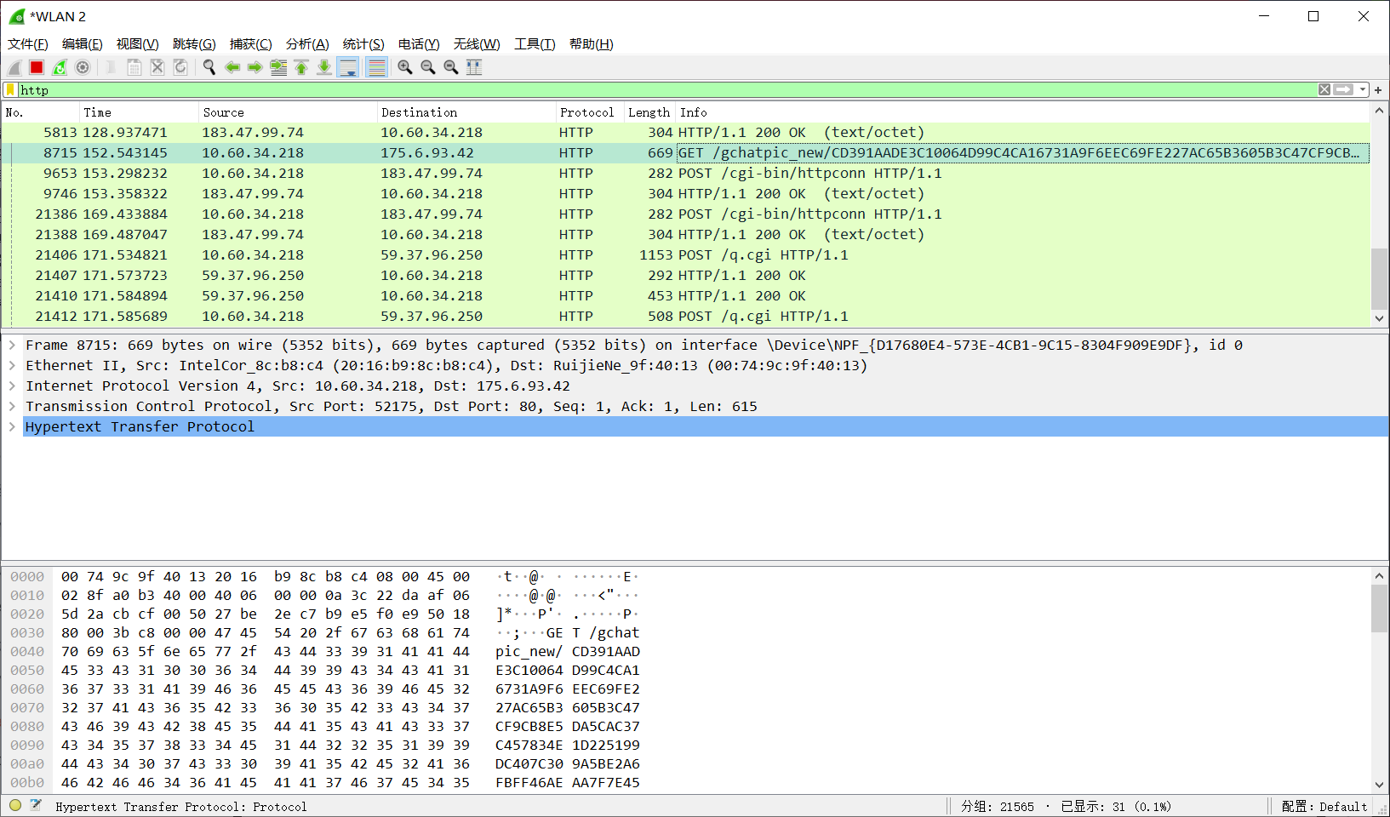1390x817 pixels.
Task: Reload the capture file icon
Action: [180, 67]
